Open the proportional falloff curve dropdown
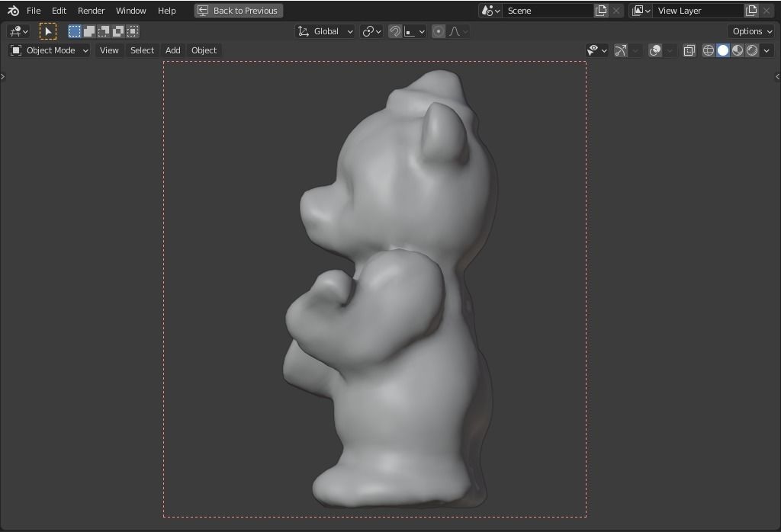781x532 pixels. [x=458, y=31]
